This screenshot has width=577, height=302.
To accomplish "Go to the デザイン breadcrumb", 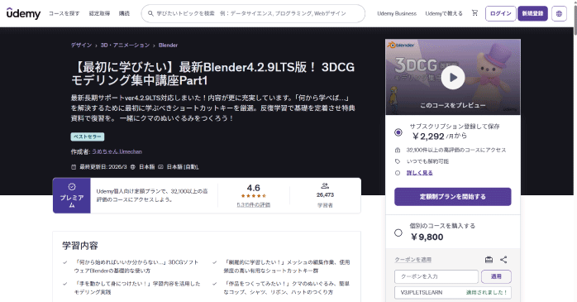I will pos(81,45).
